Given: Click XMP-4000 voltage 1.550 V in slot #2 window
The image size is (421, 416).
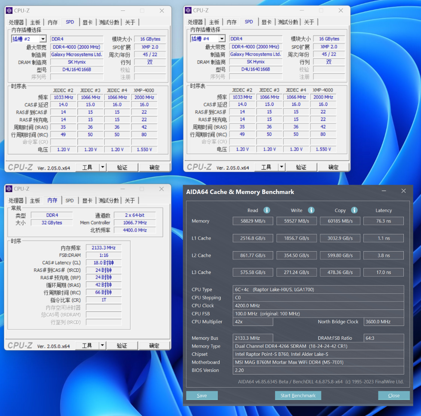Looking at the screenshot, I should pyautogui.click(x=144, y=150).
